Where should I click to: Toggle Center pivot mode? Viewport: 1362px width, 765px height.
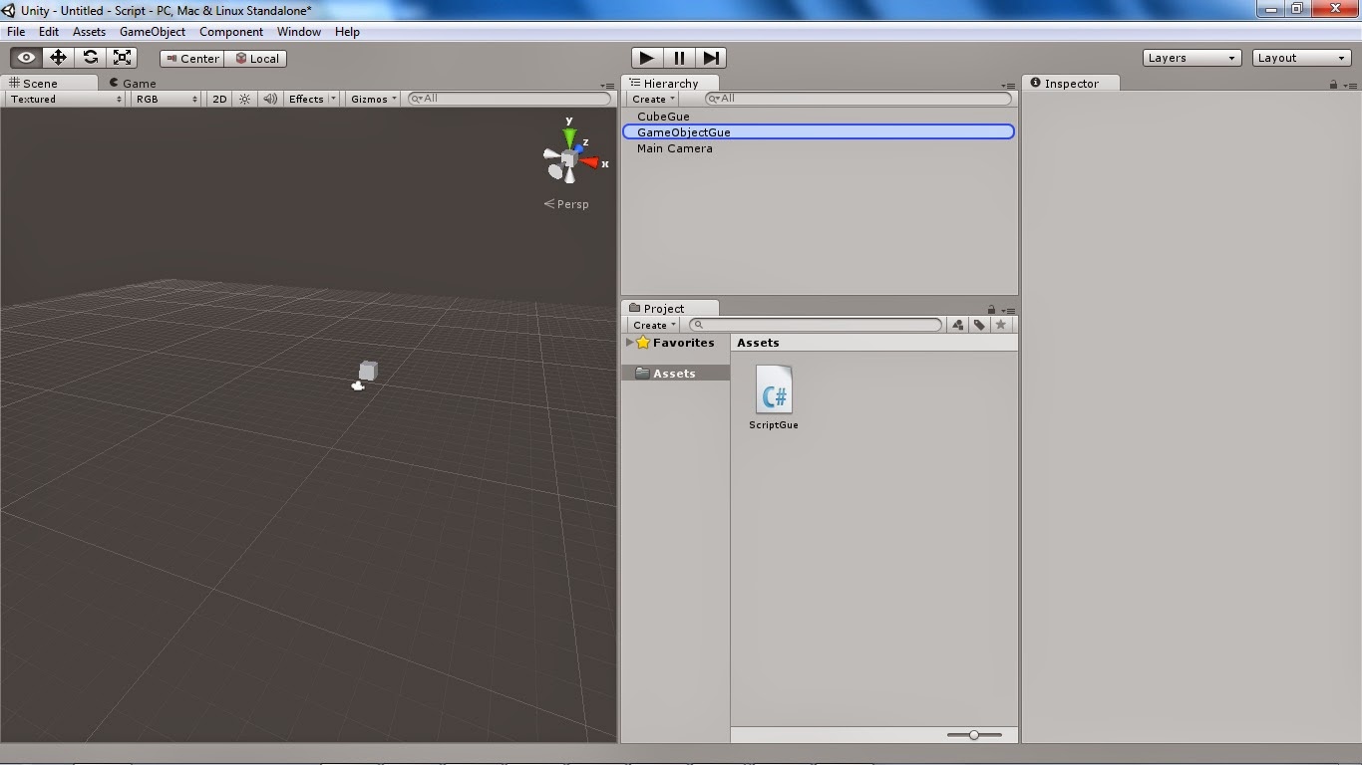[x=190, y=58]
